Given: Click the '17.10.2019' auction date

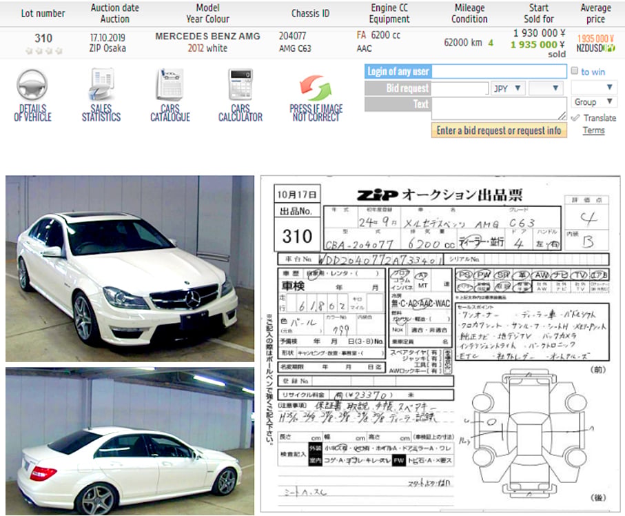Looking at the screenshot, I should tap(107, 38).
